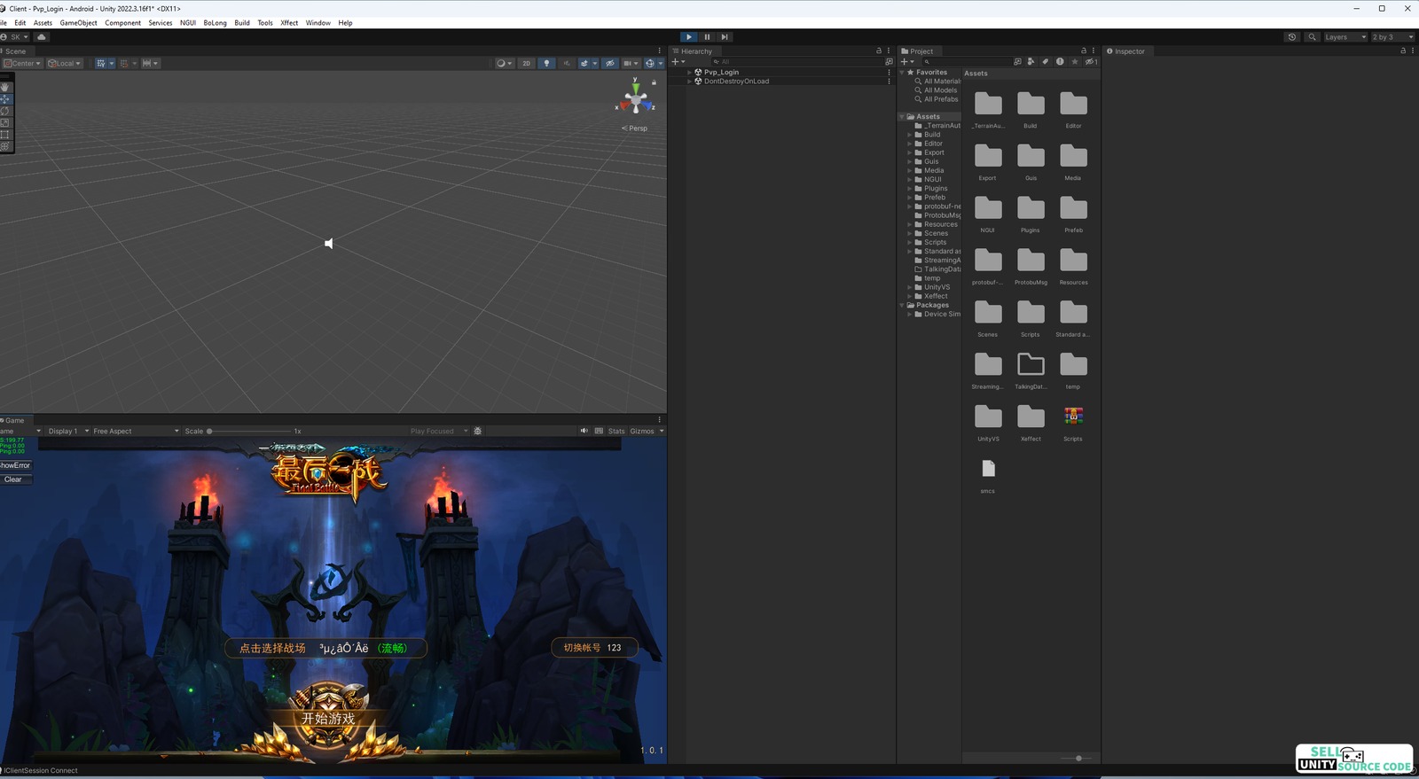Adjust the Game view Scale slider
The width and height of the screenshot is (1419, 779).
(210, 432)
